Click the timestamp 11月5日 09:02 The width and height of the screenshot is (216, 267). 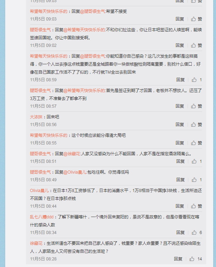tap(43, 45)
